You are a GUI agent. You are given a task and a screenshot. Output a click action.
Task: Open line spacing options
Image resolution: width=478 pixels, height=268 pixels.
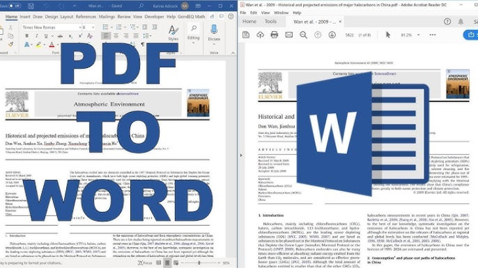(147, 36)
